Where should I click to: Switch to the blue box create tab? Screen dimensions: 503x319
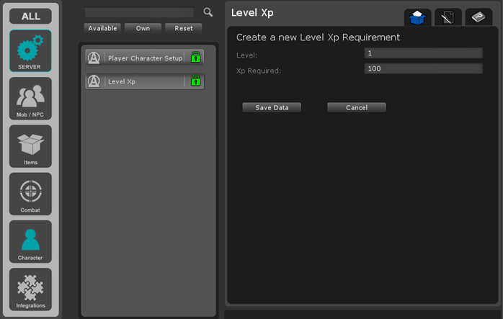click(x=417, y=17)
